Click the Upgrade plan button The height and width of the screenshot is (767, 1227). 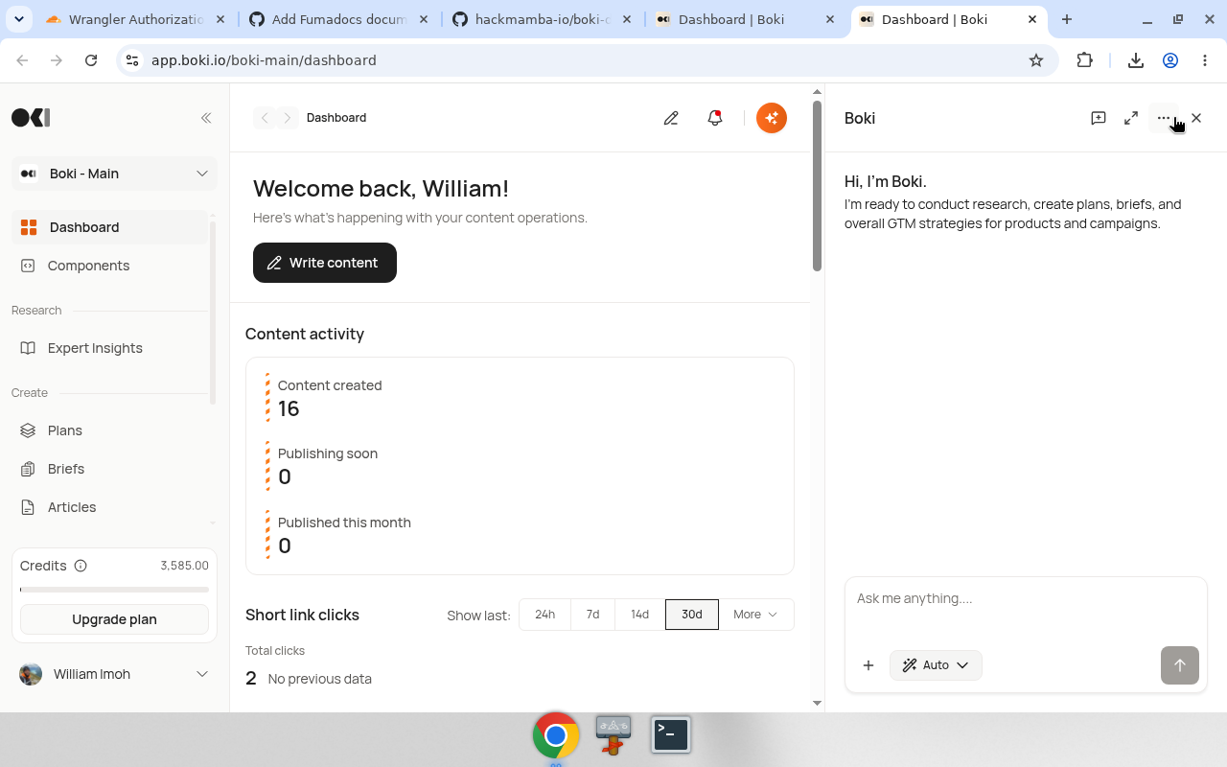114,619
